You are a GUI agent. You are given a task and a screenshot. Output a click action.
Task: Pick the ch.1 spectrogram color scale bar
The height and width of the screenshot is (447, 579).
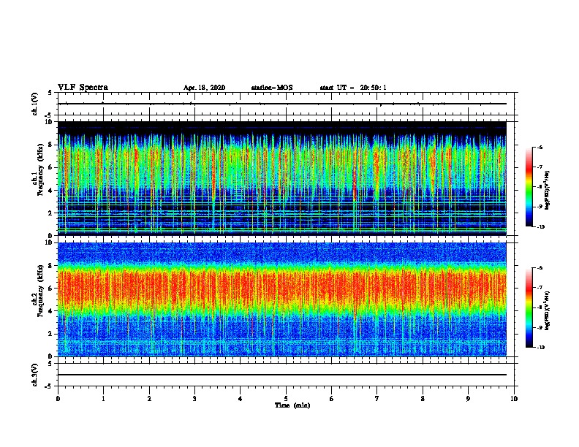click(x=529, y=187)
